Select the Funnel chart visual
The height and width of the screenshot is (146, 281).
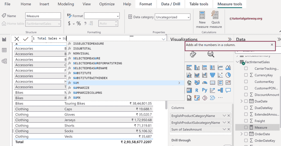click(213, 75)
